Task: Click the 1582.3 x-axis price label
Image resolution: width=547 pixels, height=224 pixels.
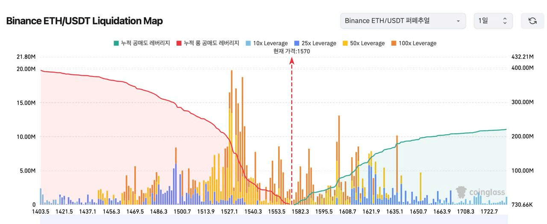Action: (x=301, y=212)
